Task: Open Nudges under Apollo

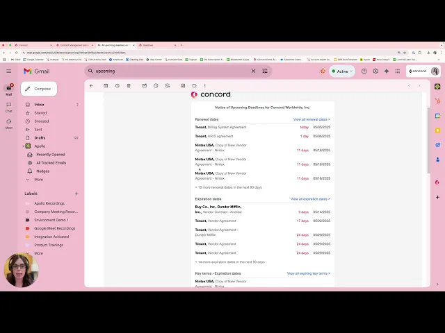Action: [43, 171]
